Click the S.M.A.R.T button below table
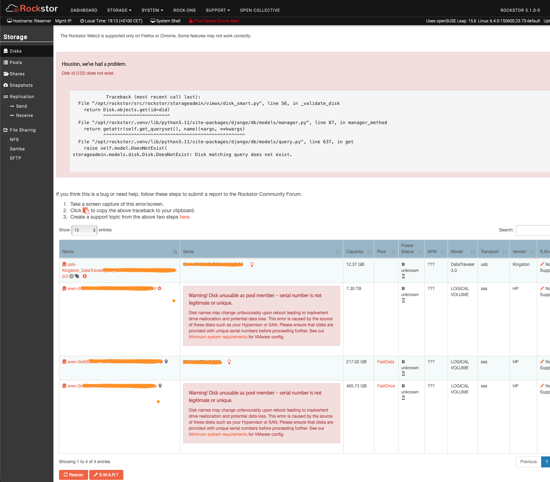550x482 pixels. point(106,475)
